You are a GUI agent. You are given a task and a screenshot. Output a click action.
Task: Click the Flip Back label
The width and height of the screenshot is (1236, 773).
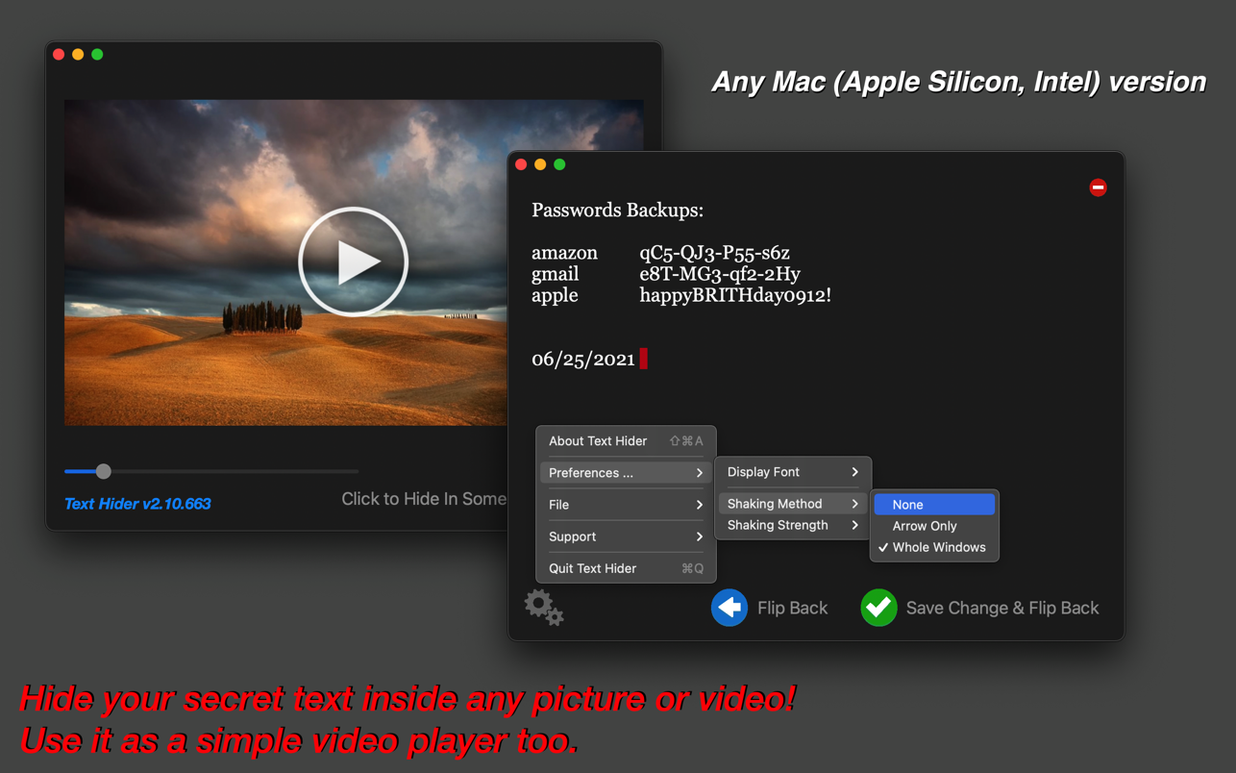792,608
